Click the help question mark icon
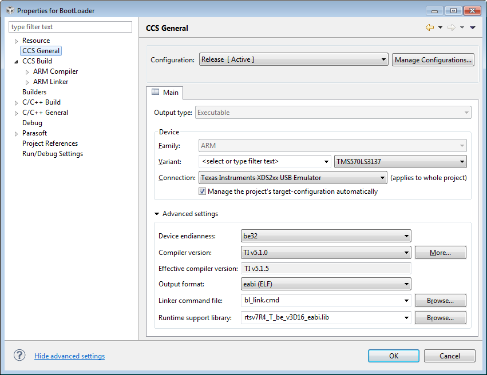This screenshot has height=375, width=487. pos(19,356)
